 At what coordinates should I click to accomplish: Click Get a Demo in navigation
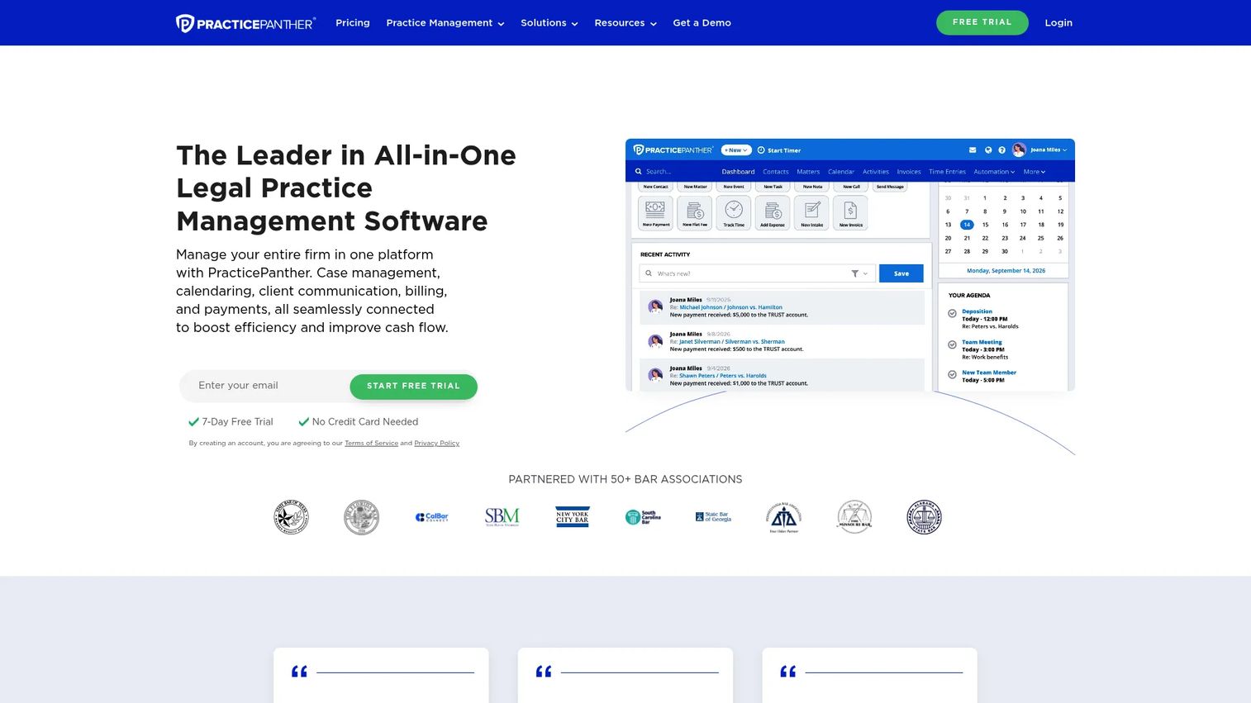702,23
